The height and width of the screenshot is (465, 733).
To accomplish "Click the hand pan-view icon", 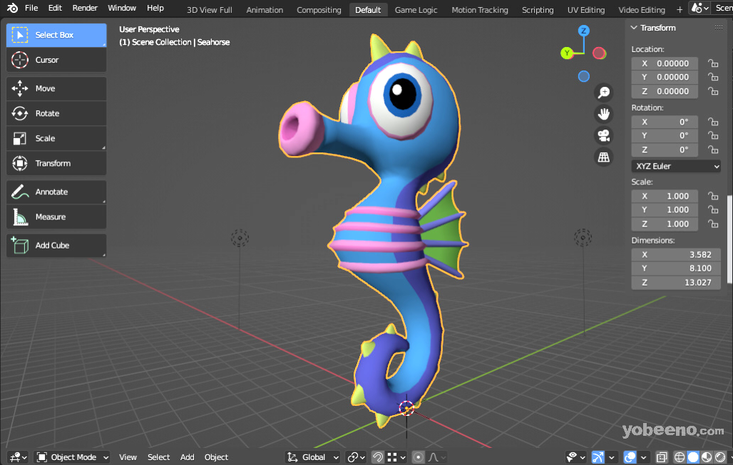I will [x=603, y=114].
